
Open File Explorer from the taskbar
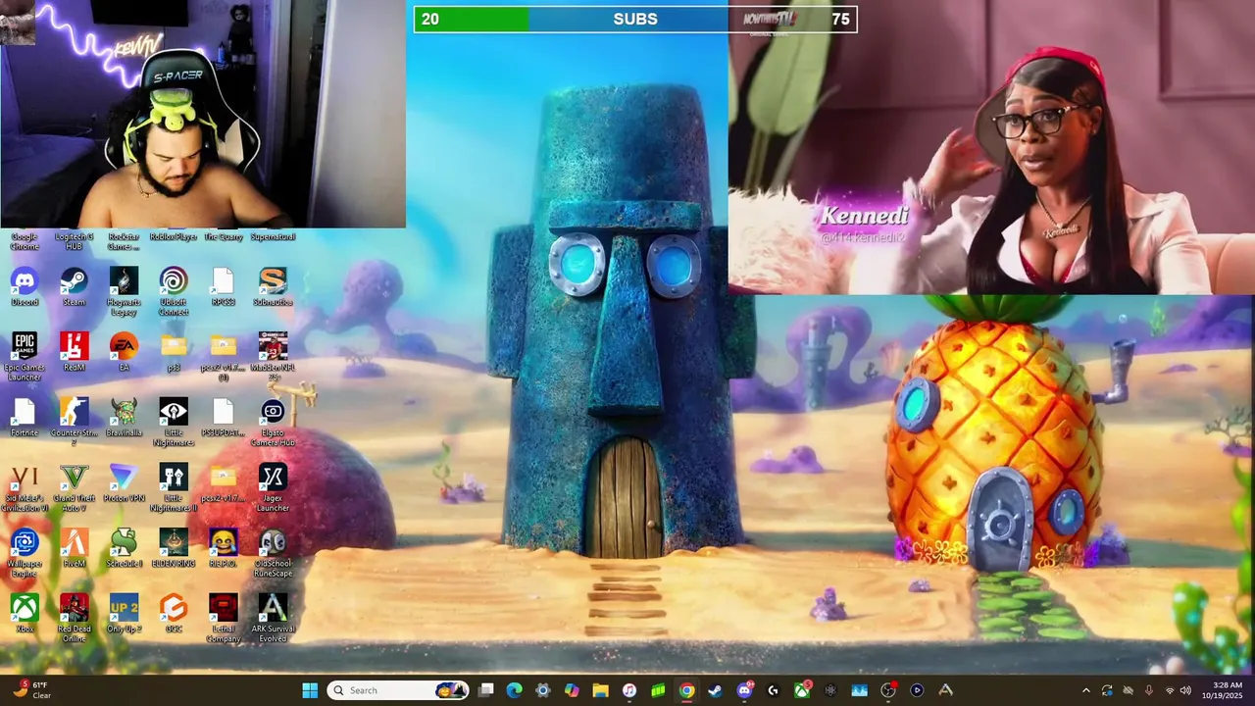(600, 690)
